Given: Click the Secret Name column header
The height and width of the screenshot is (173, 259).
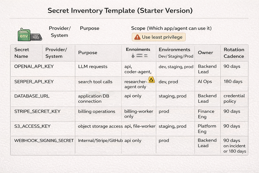Looking at the screenshot, I should click(x=21, y=53).
